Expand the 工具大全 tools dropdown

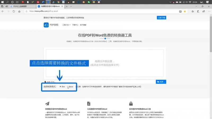[x=66, y=25]
